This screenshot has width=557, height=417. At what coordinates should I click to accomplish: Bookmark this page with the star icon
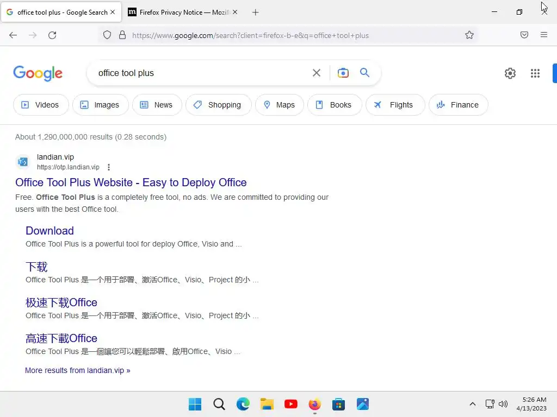[469, 35]
